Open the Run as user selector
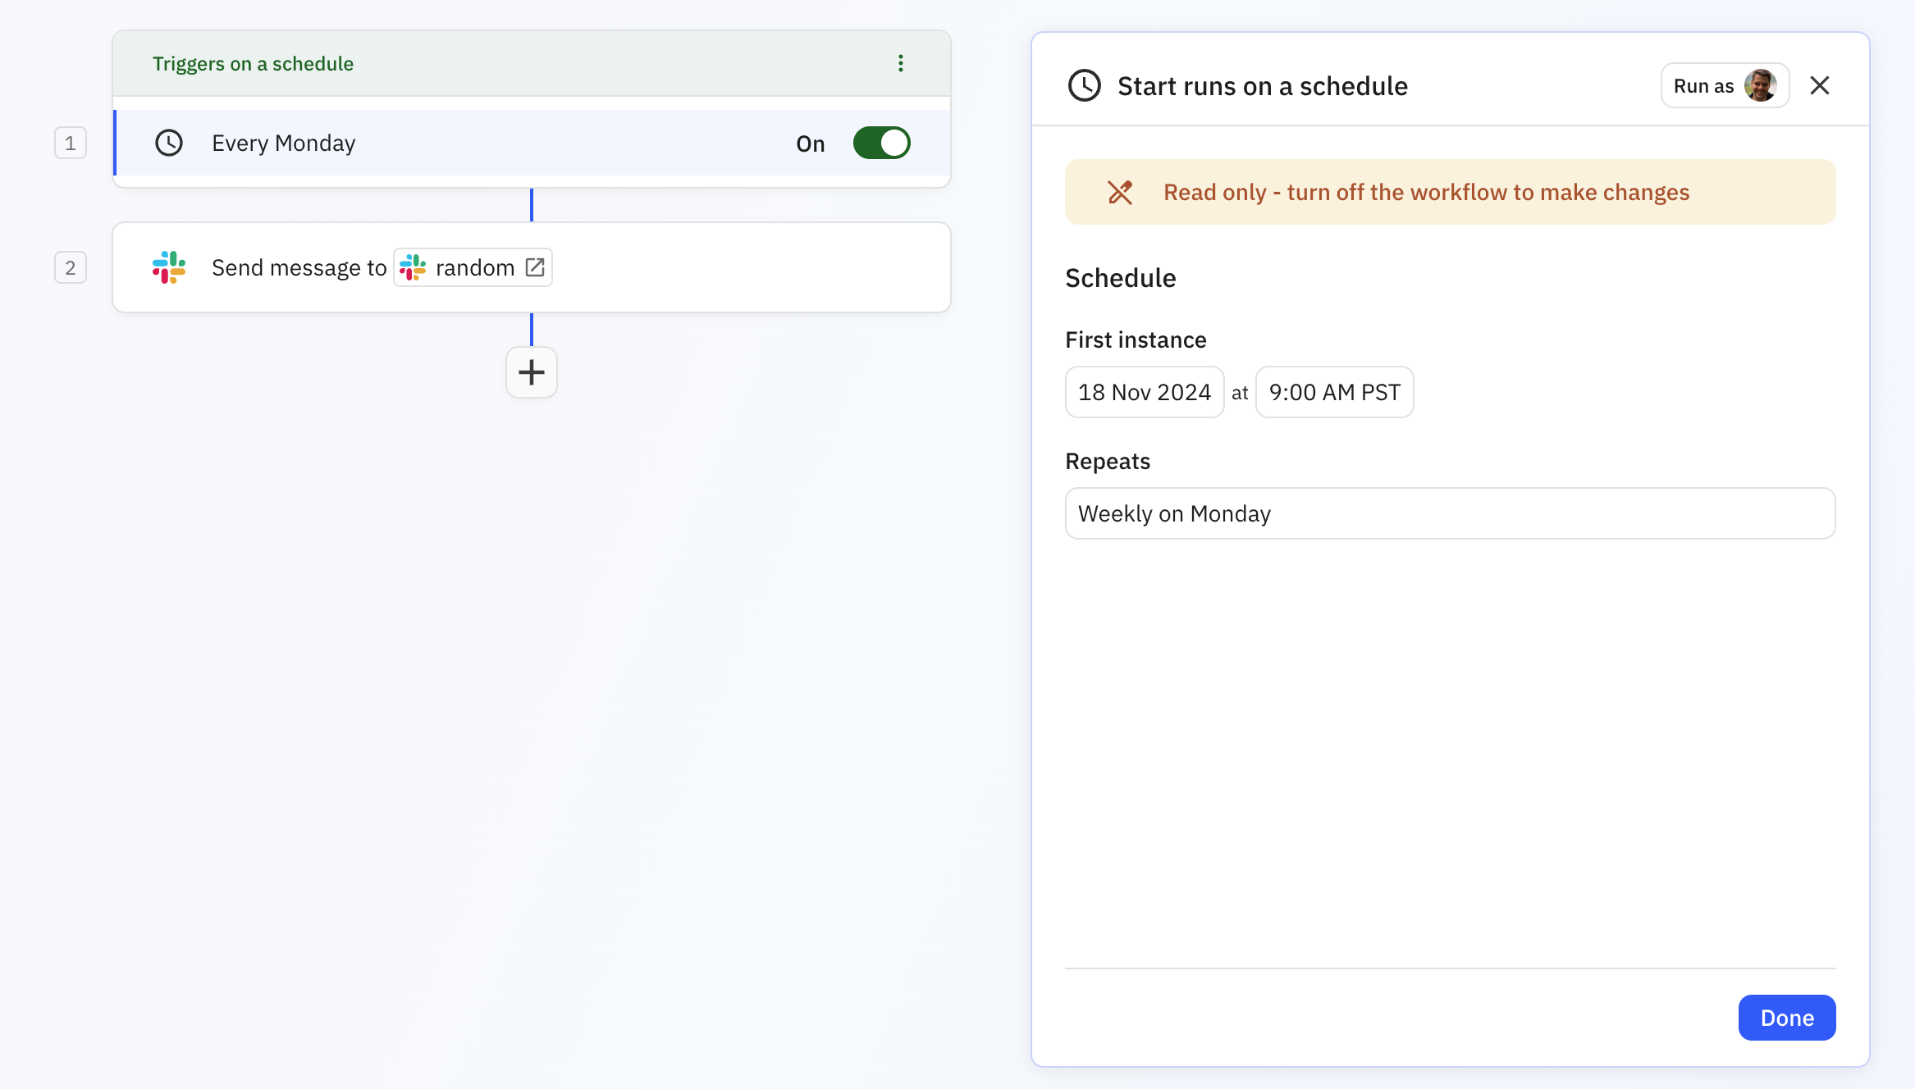Screen dimensions: 1915x1089 coord(1724,85)
